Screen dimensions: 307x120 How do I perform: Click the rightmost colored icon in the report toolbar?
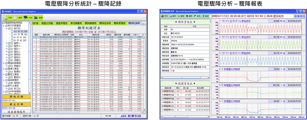point(203,16)
